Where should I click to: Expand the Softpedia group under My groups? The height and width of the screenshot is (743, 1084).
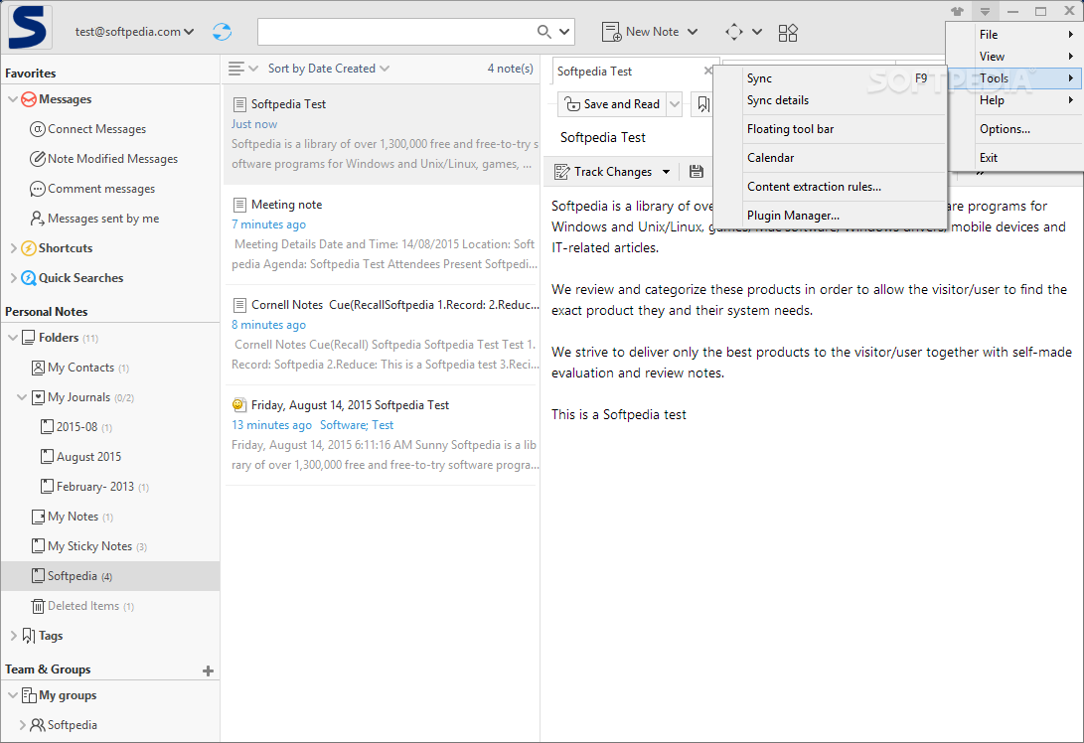22,725
